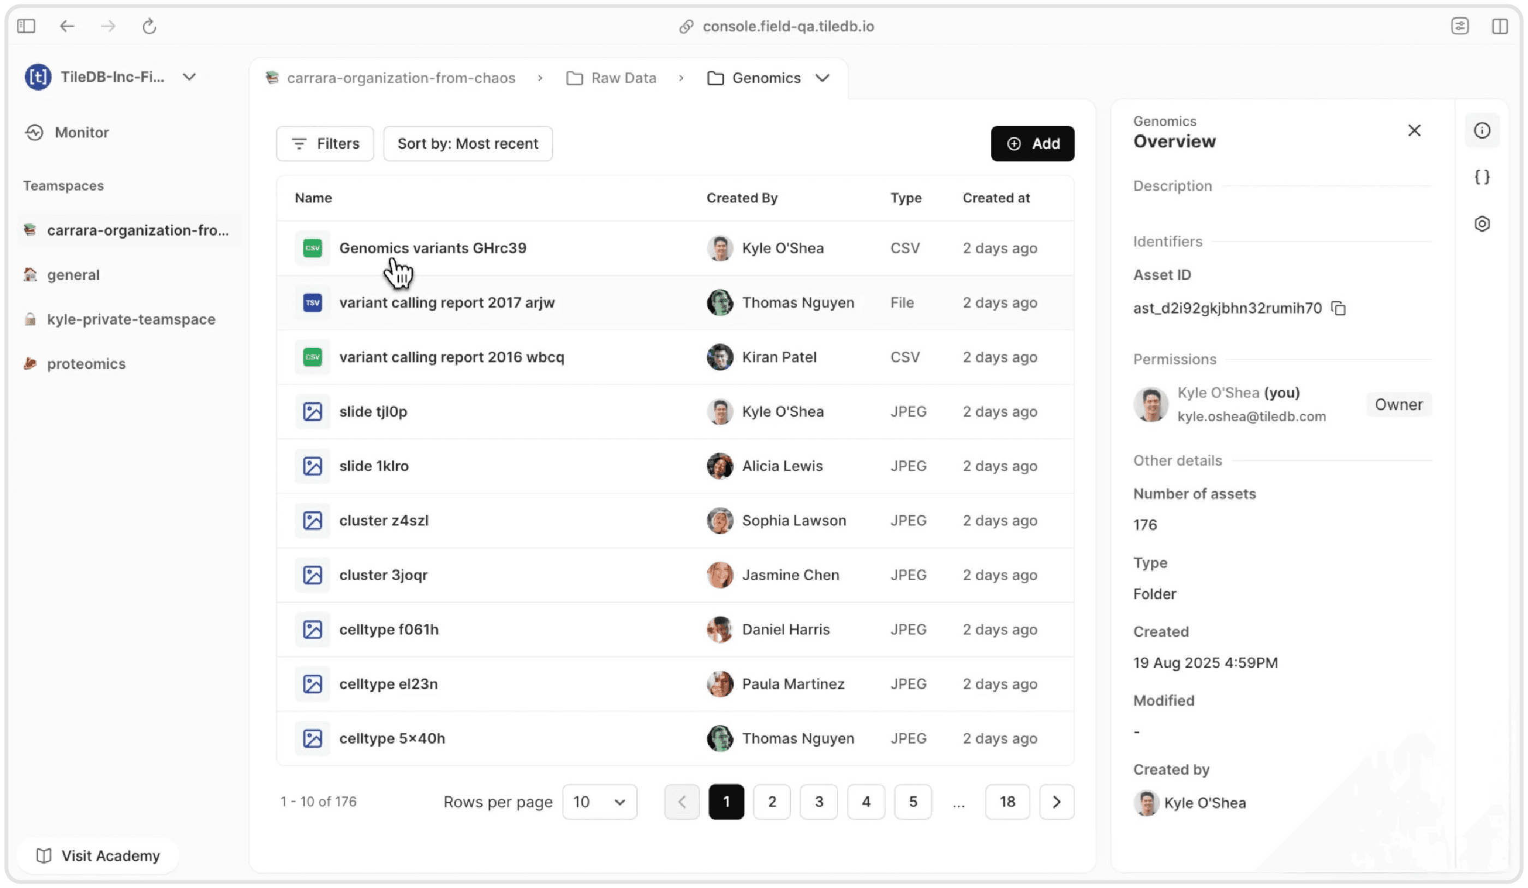The height and width of the screenshot is (888, 1528).
Task: Open the Filters button
Action: [x=325, y=144]
